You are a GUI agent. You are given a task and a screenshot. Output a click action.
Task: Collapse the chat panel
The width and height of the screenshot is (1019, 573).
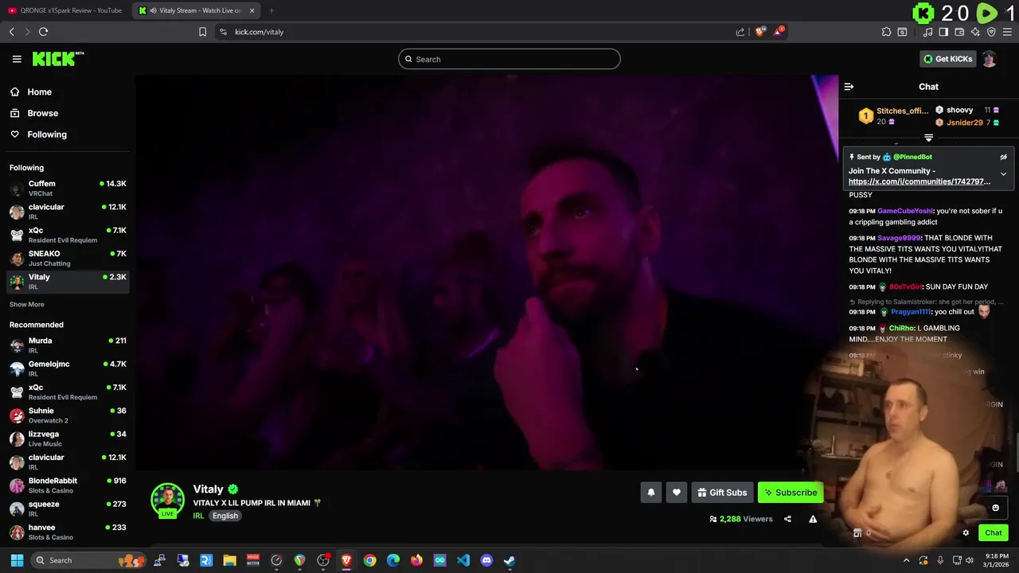pyautogui.click(x=849, y=87)
